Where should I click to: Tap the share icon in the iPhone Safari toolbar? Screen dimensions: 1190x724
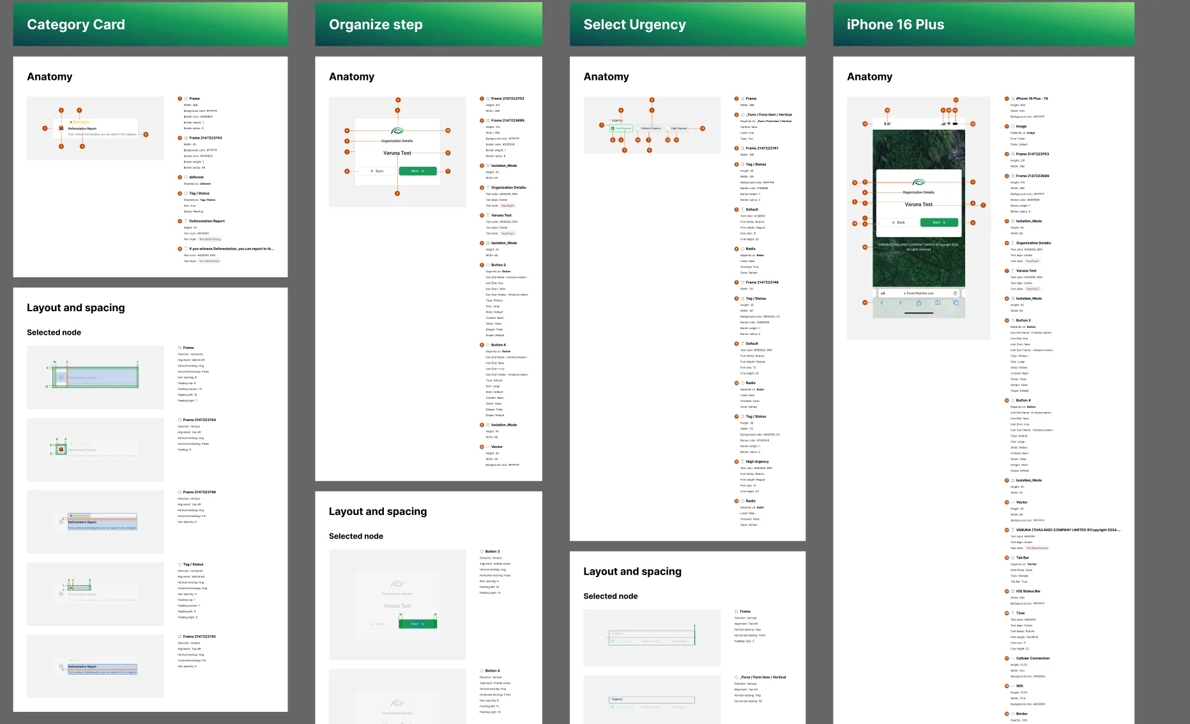919,302
